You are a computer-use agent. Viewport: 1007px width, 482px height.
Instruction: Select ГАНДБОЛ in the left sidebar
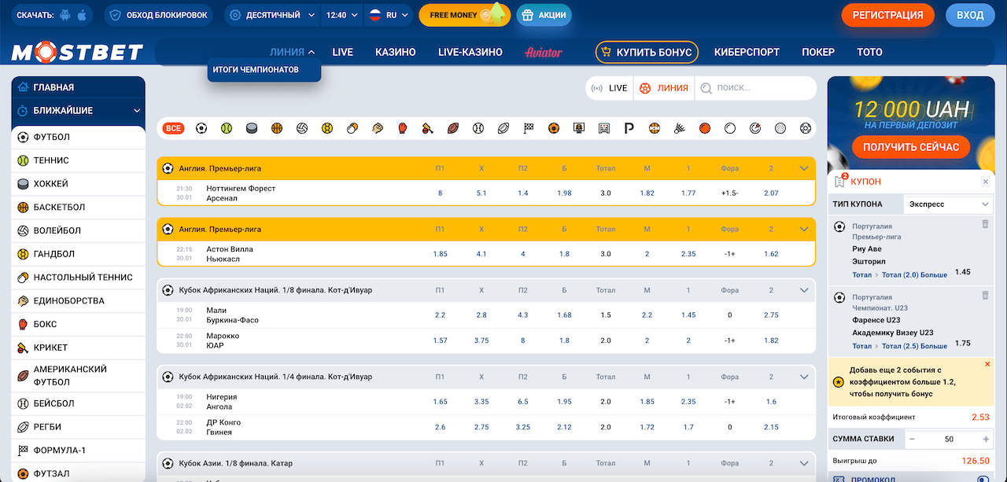78,254
